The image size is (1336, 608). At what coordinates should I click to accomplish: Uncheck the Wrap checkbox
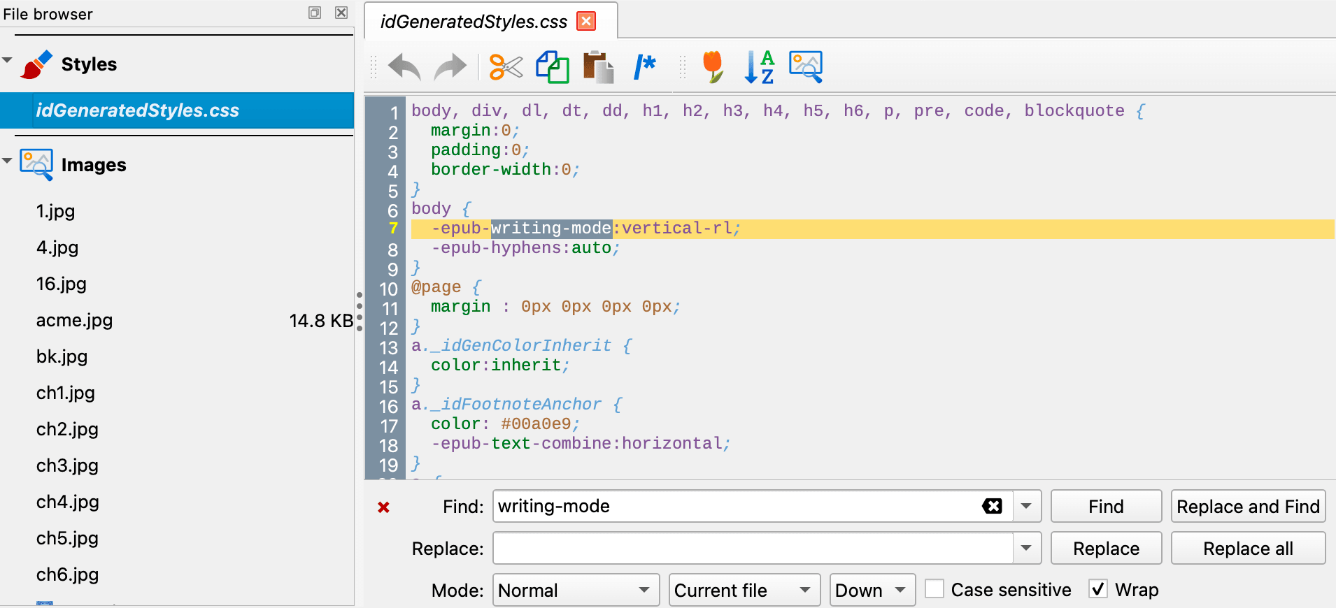tap(1098, 588)
